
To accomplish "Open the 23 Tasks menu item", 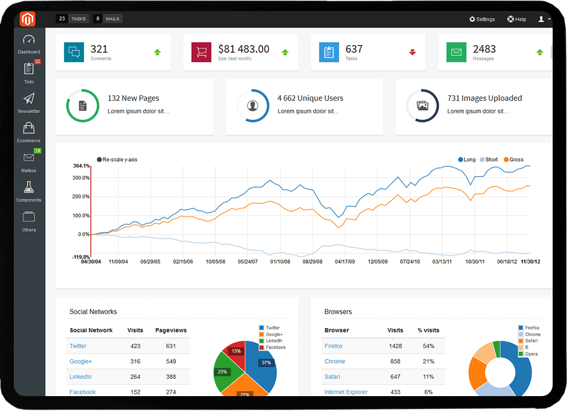I will (72, 19).
